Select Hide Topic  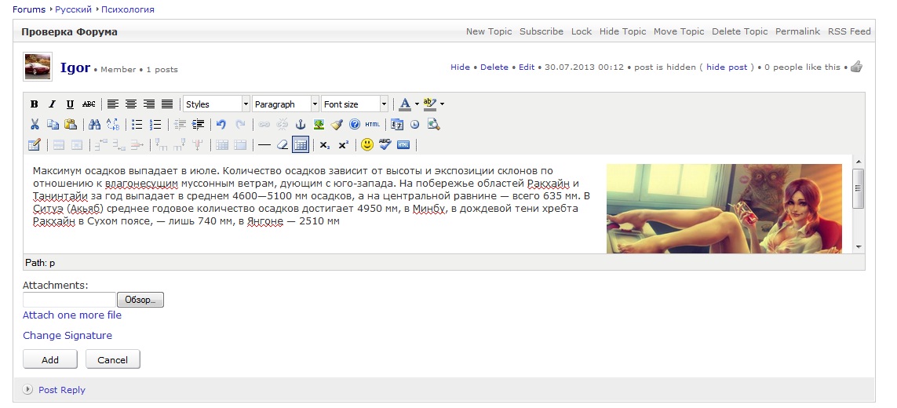[622, 31]
